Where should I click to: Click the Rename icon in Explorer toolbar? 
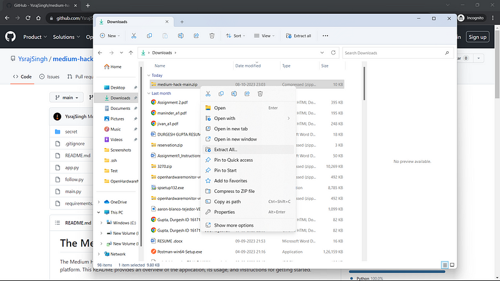181,36
